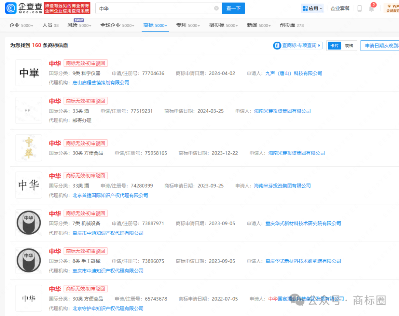Clear the search box with the X icon
The image size is (399, 316).
tap(216, 8)
